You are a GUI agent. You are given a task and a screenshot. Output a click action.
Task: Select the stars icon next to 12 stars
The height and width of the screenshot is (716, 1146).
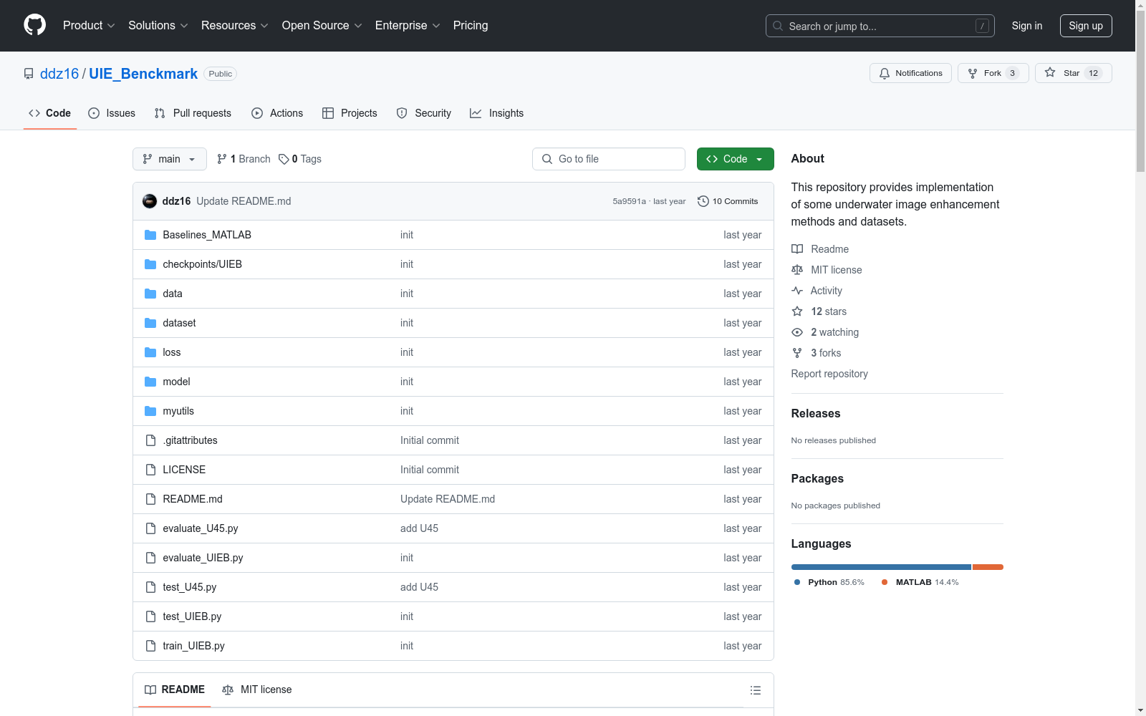pyautogui.click(x=797, y=311)
